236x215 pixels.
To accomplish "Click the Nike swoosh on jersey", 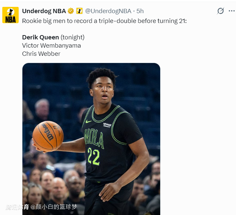I will pos(88,121).
